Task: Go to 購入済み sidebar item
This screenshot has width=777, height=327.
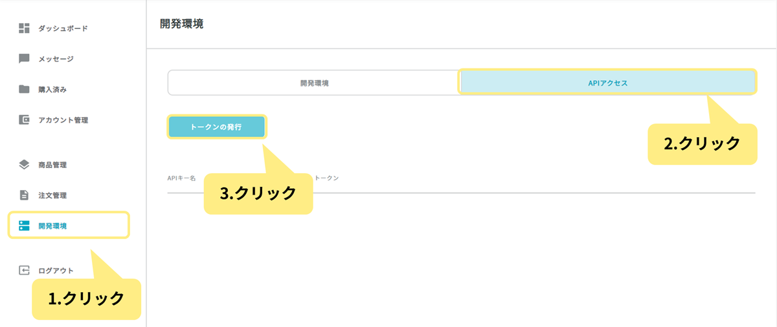Action: (52, 89)
